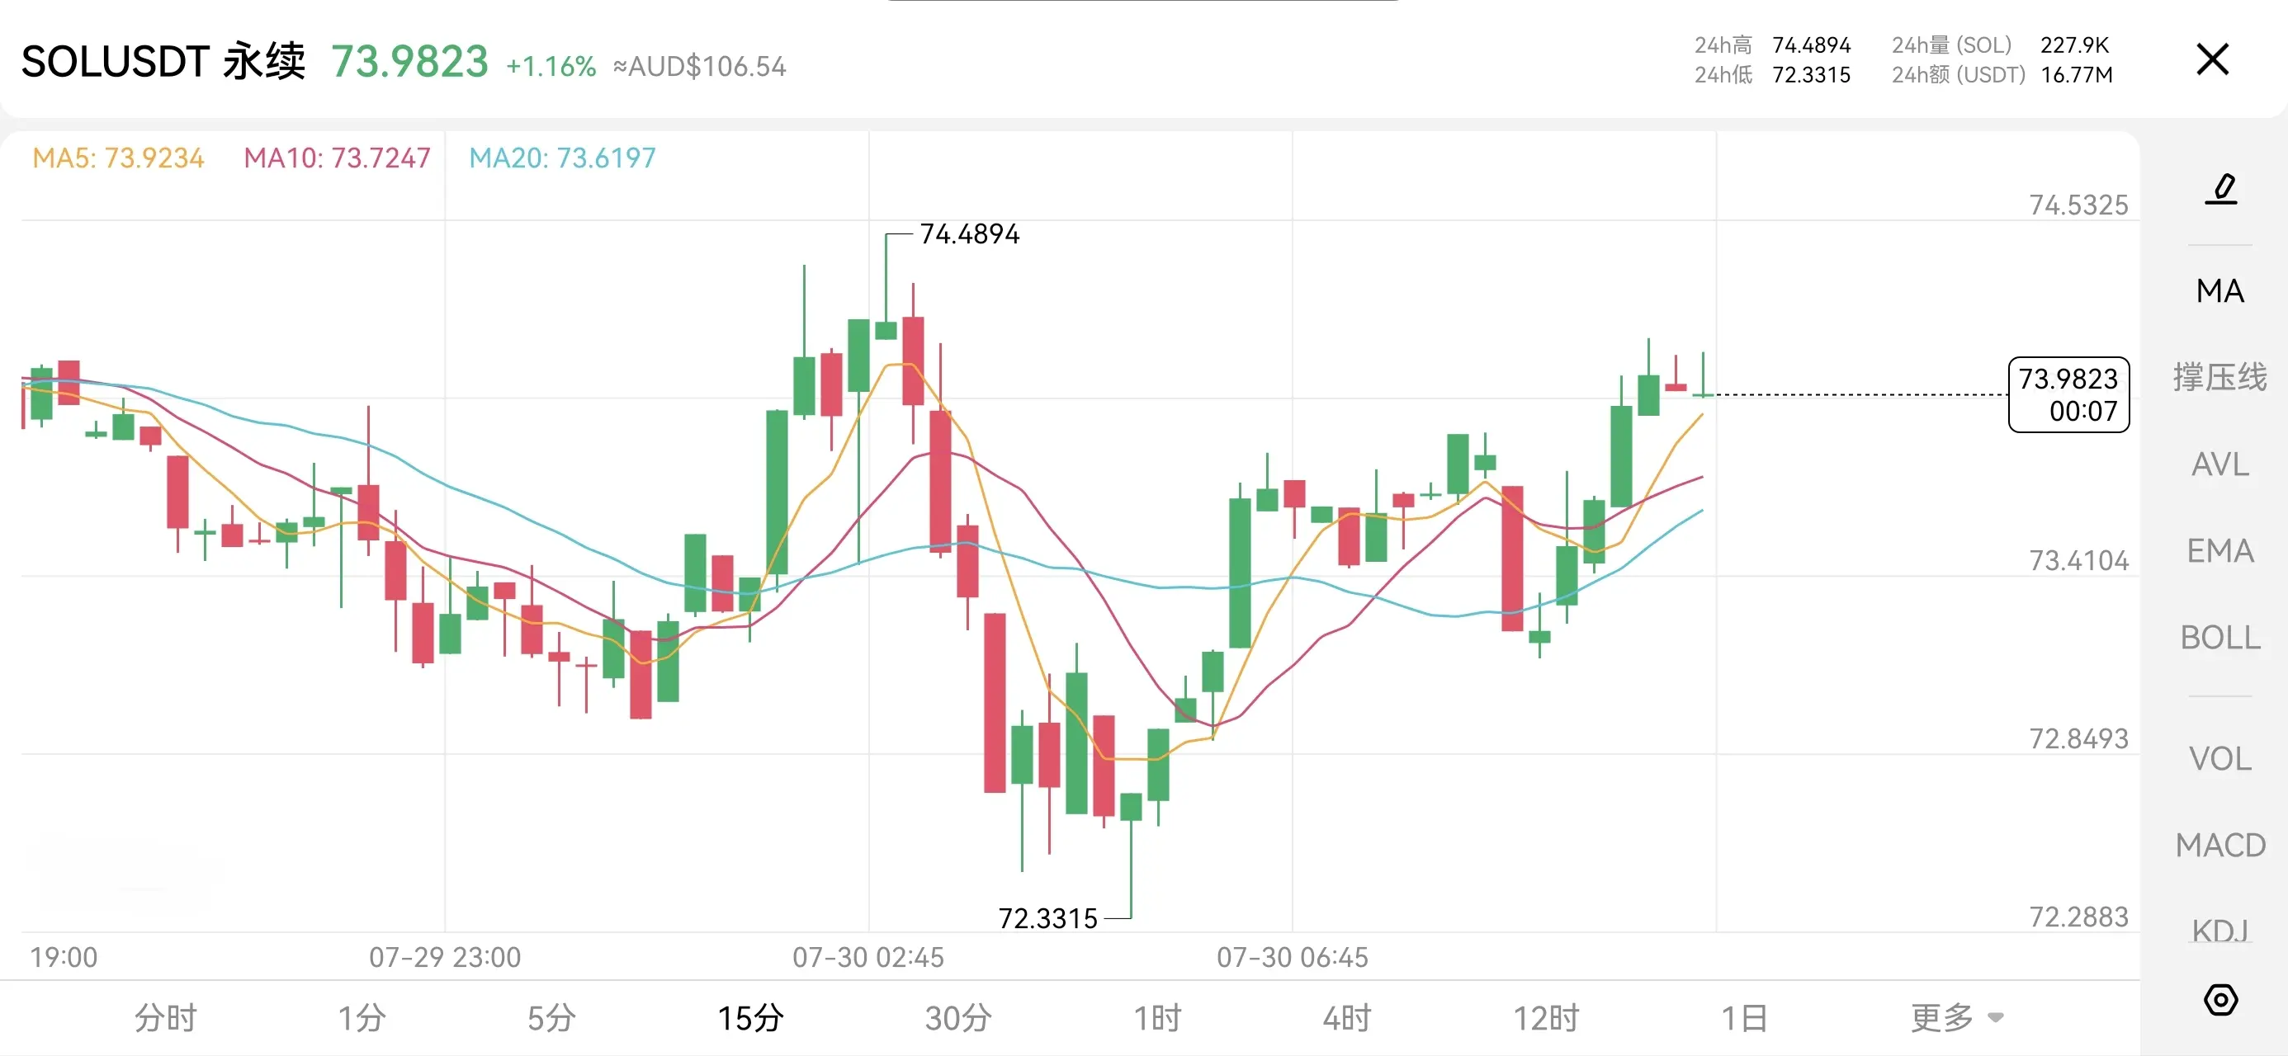Screen dimensions: 2288x1056
Task: Toggle the 撑压线 support-resistance lines
Action: coord(2219,376)
